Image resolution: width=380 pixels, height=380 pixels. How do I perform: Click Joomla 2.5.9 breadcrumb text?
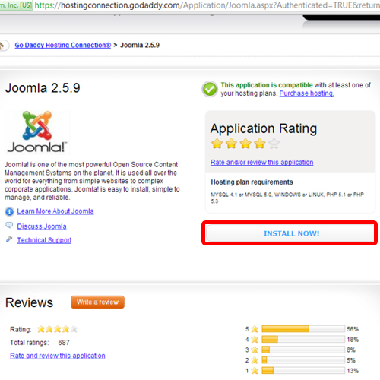click(x=140, y=45)
